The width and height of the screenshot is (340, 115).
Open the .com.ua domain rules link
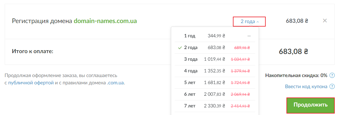tap(116, 83)
